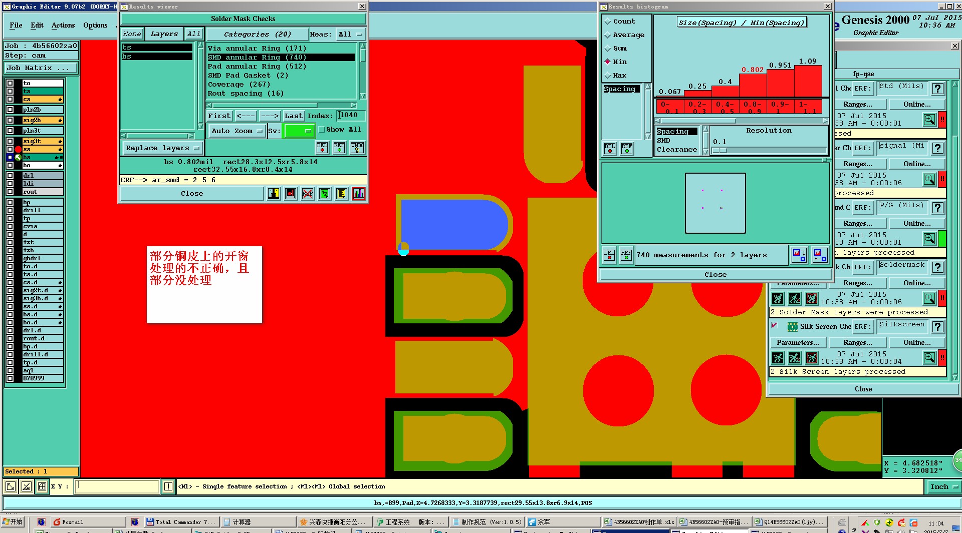Click the black-yellow silhouette icon in Results viewer
This screenshot has height=533, width=962.
click(x=274, y=194)
